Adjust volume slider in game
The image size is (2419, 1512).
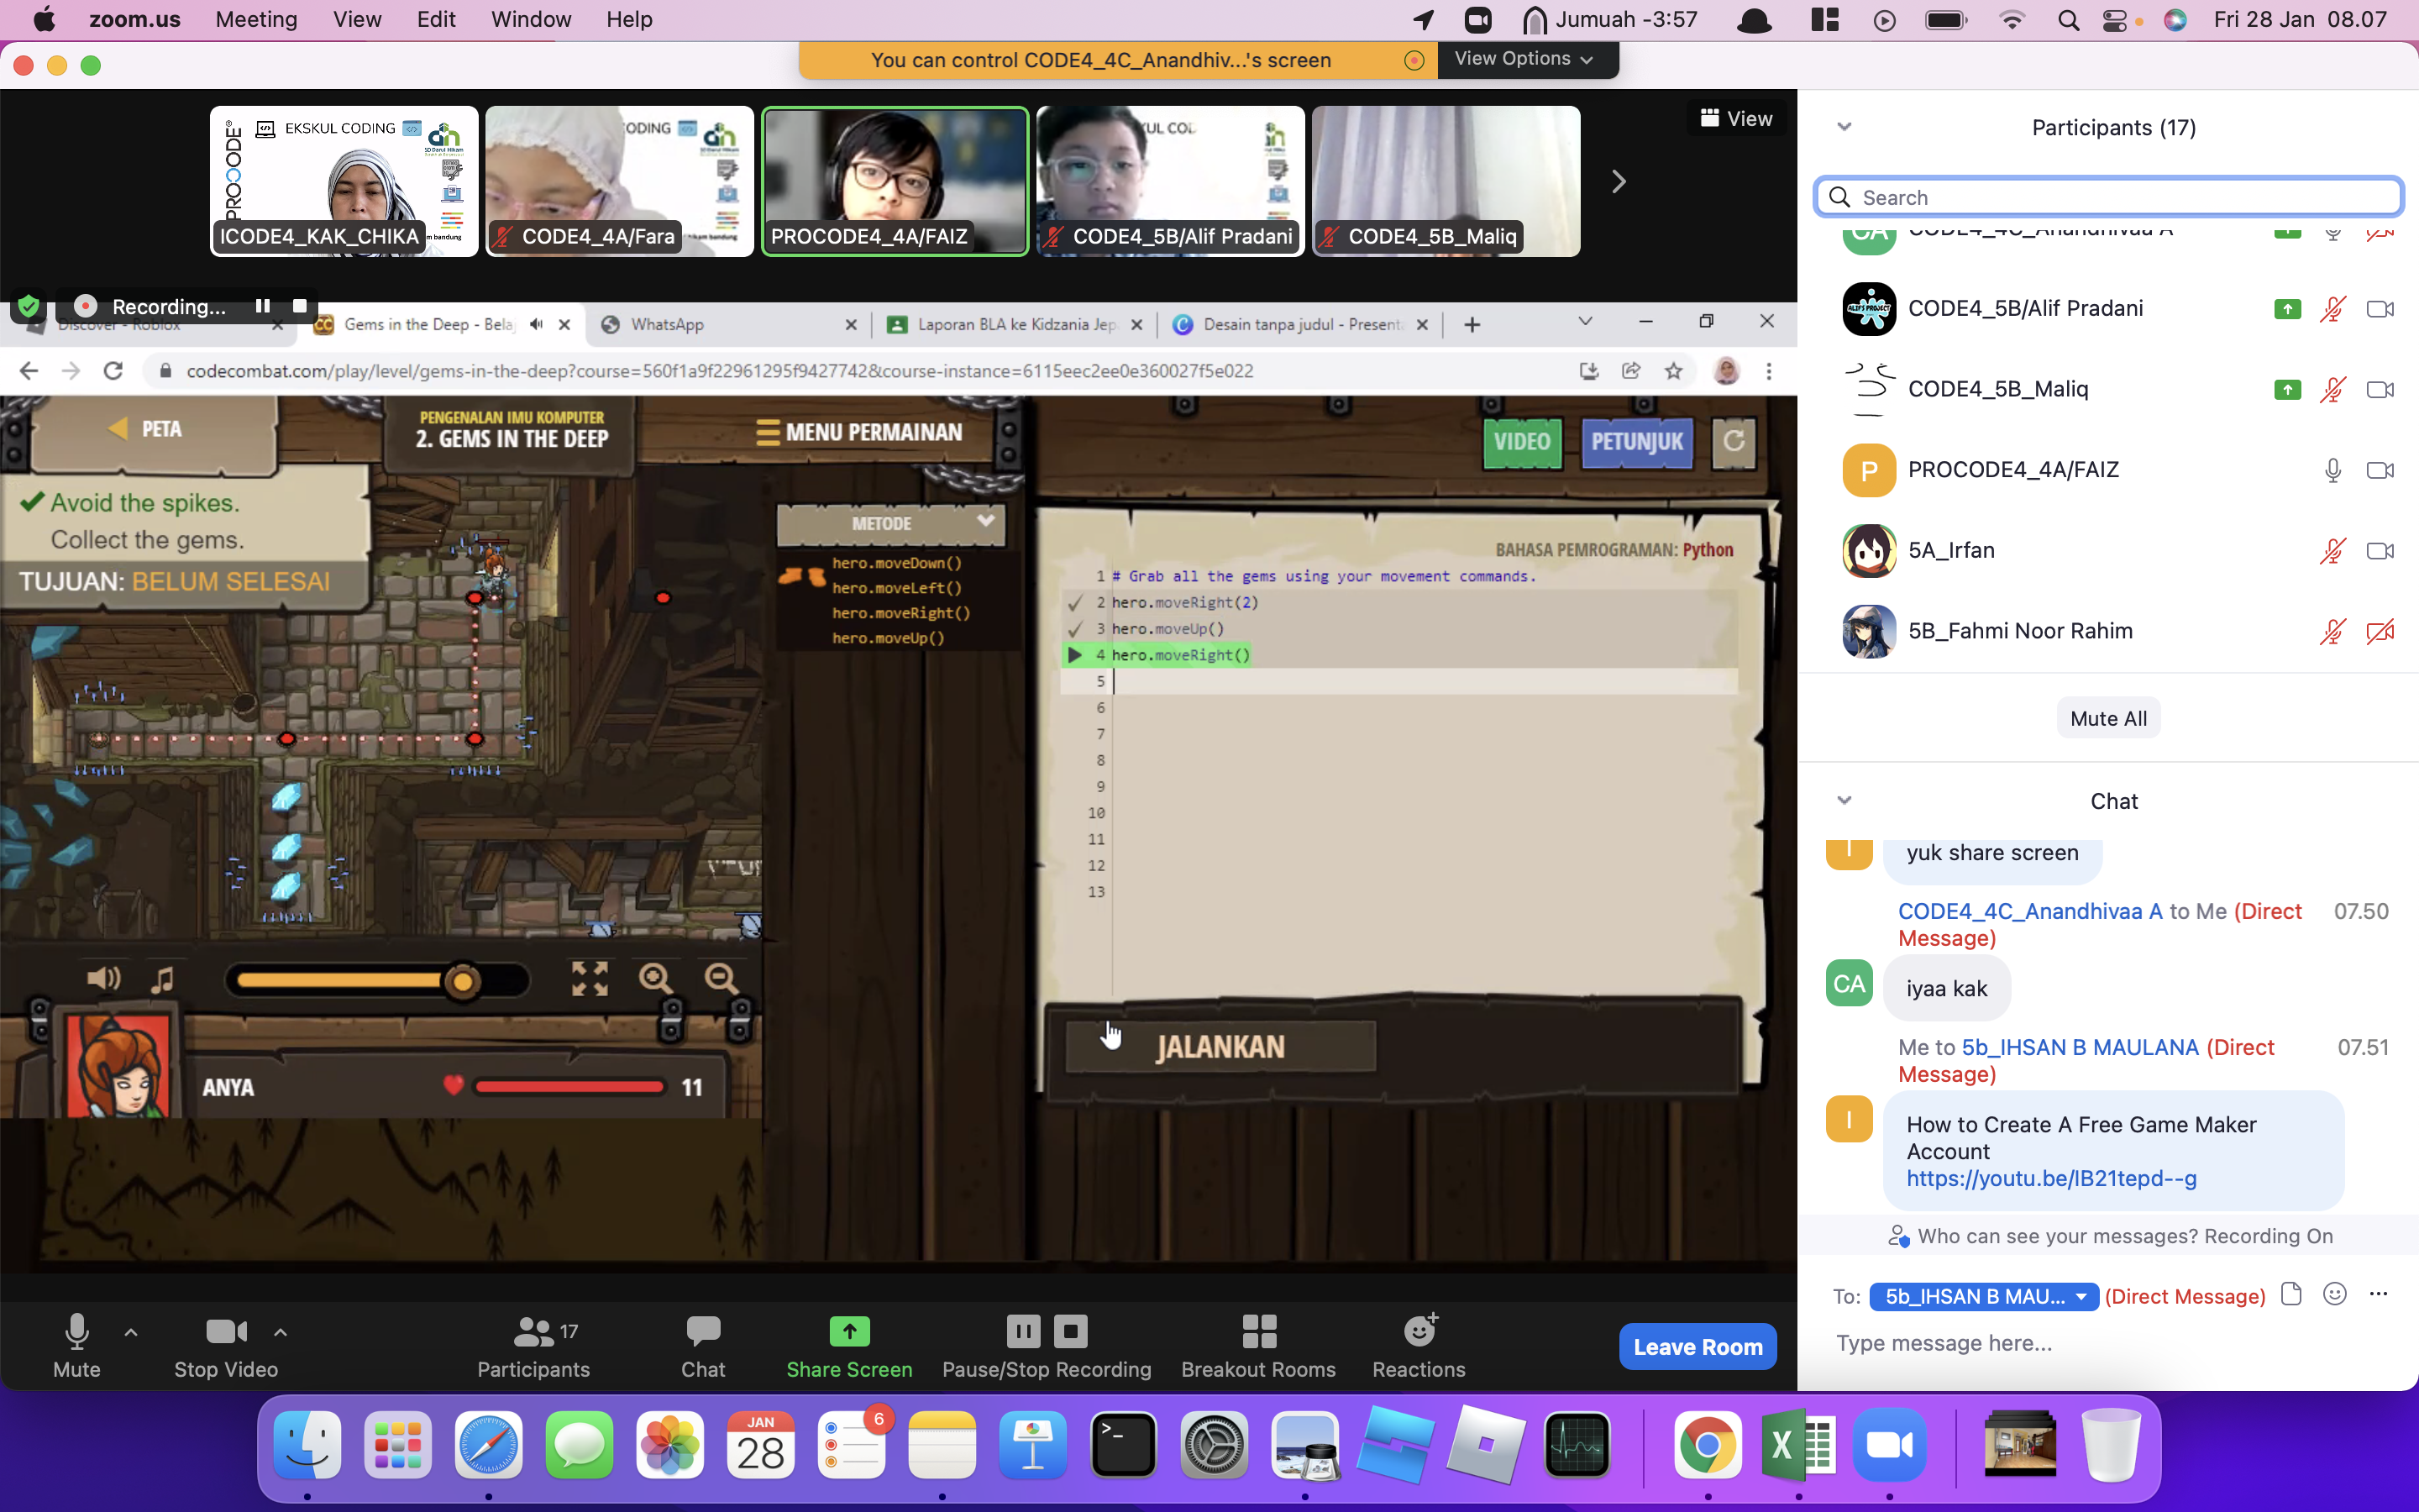coord(461,979)
